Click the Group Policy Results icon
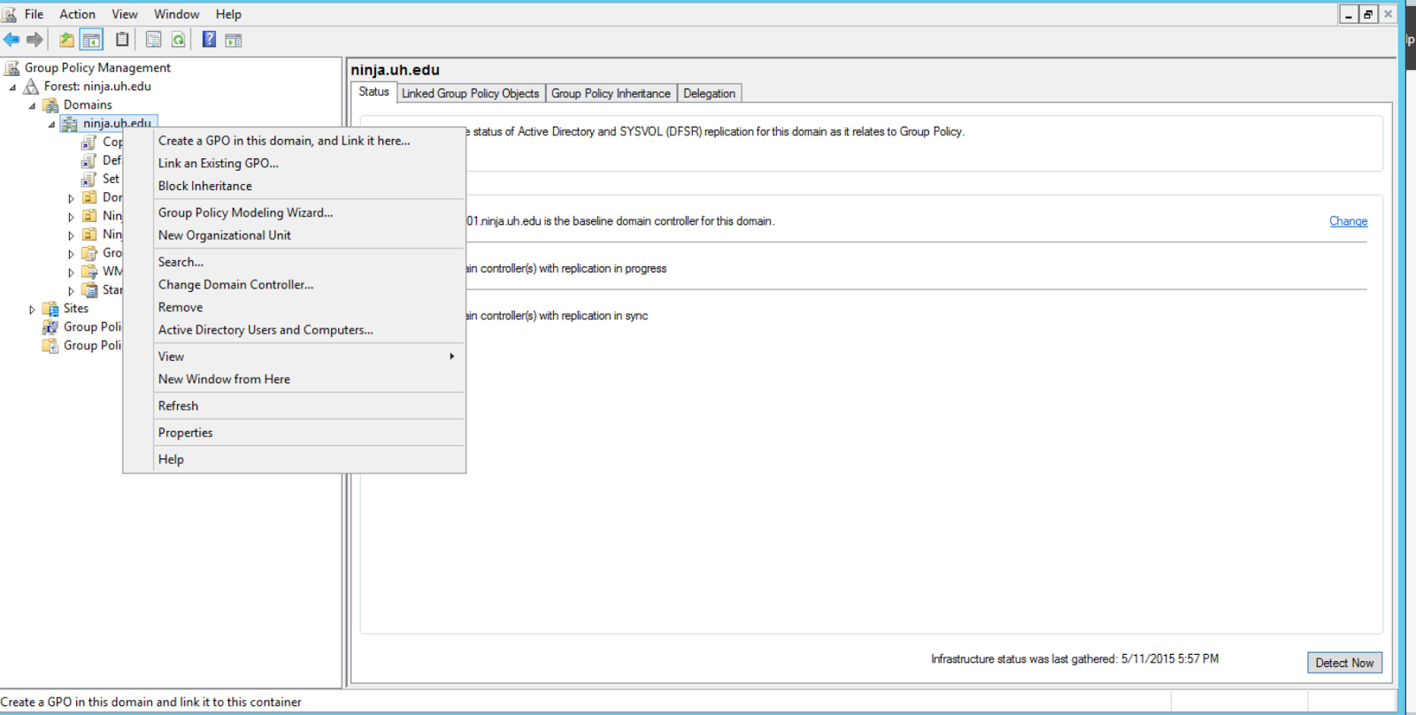This screenshot has height=715, width=1416. 50,346
